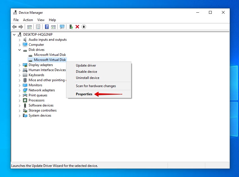239x177 pixels.
Task: Click the Update device driver toolbar icon
Action: [x=71, y=27]
